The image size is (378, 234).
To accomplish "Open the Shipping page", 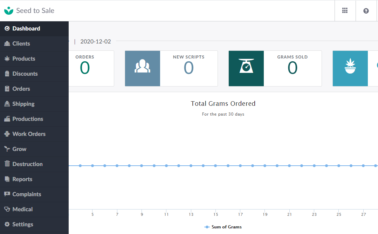I will tap(23, 104).
